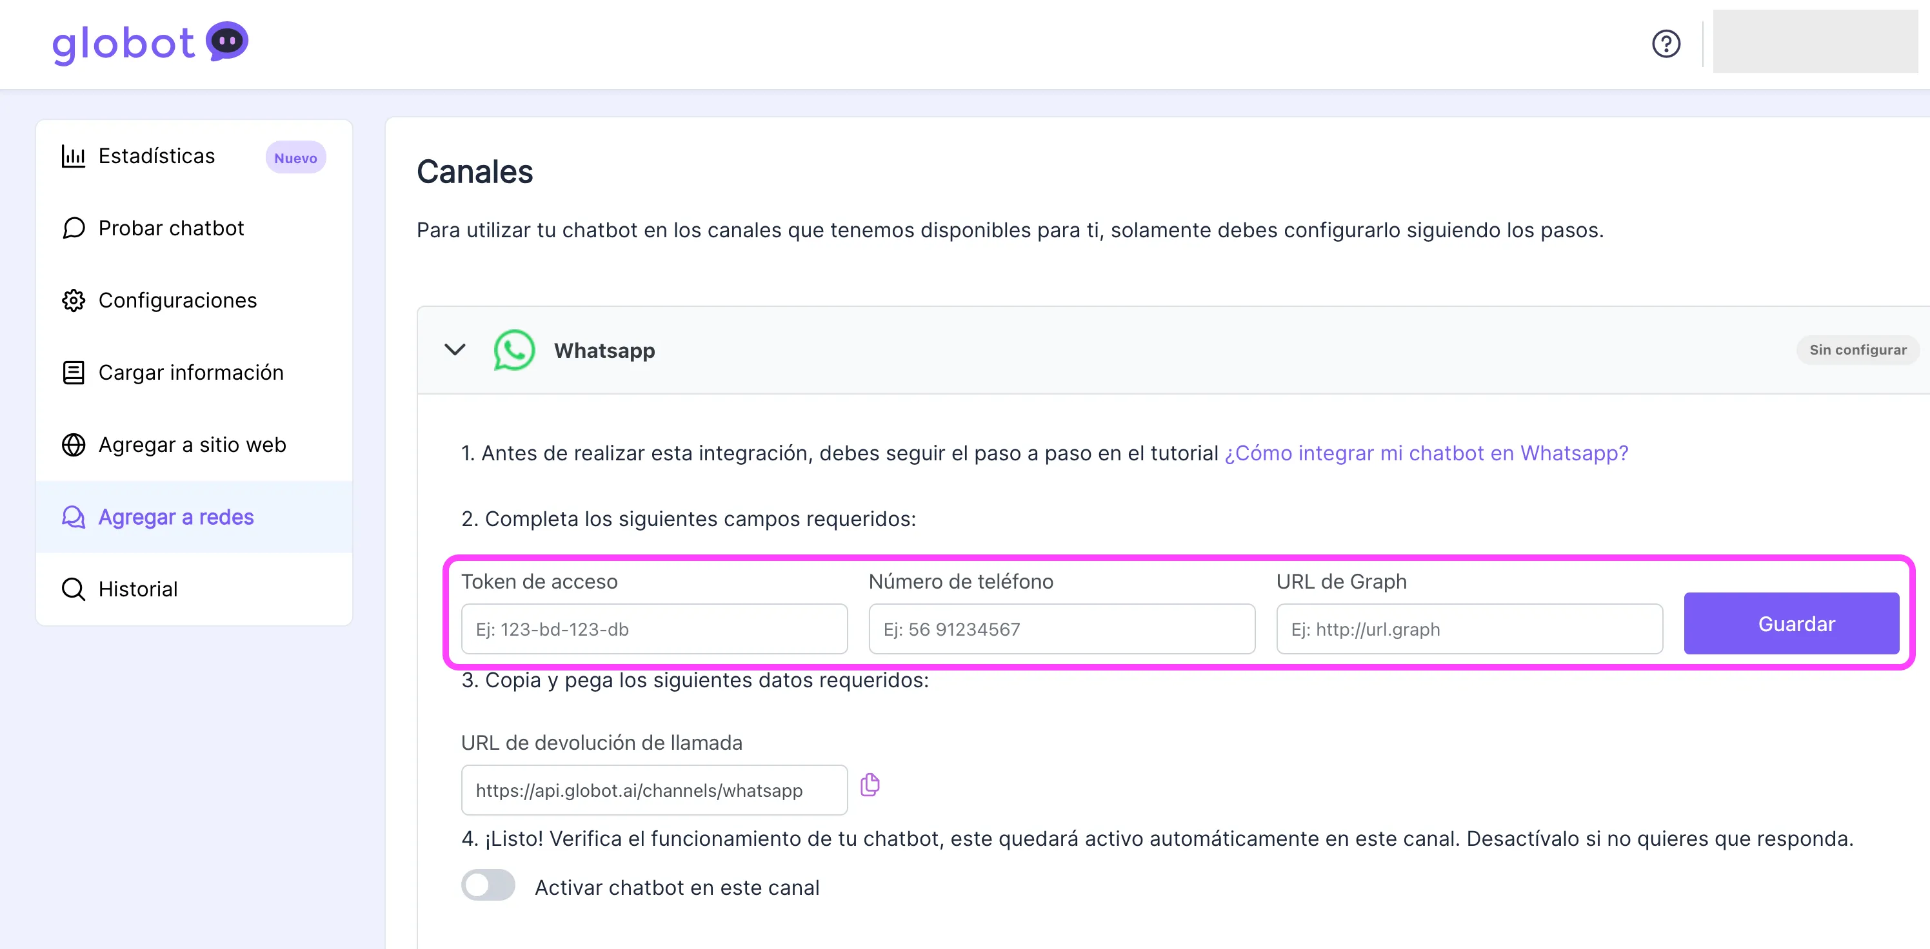Open the help question mark menu
Screen dimensions: 1930x949
pyautogui.click(x=1666, y=43)
